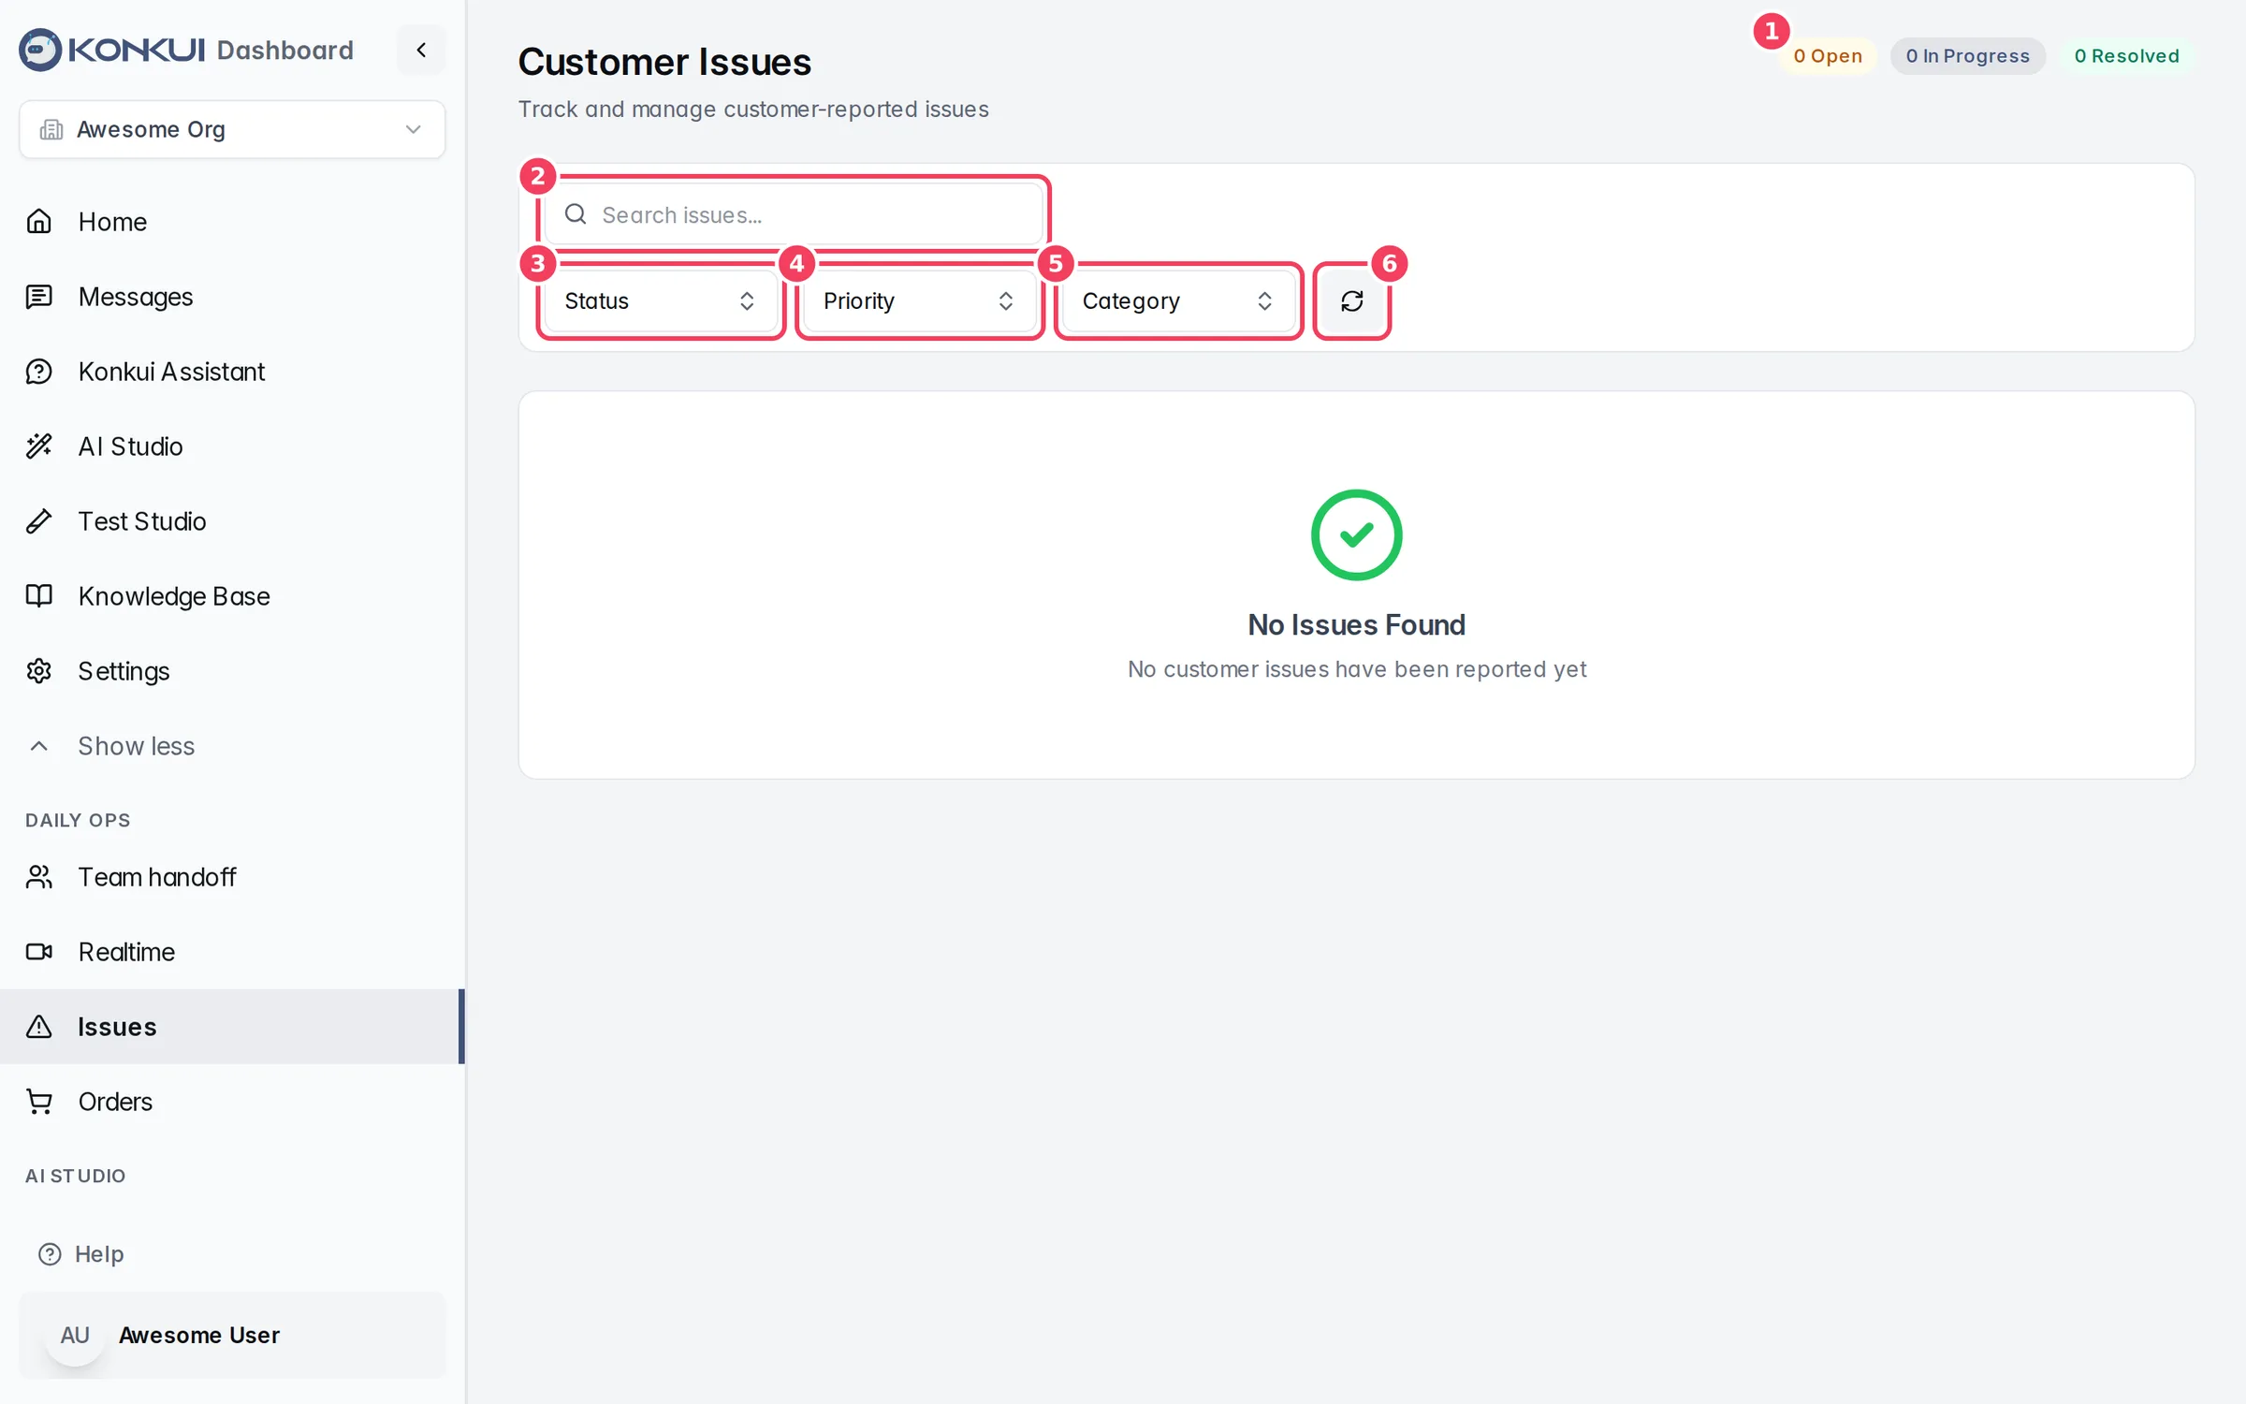
Task: Click the Knowledge Base book icon
Action: pos(39,596)
